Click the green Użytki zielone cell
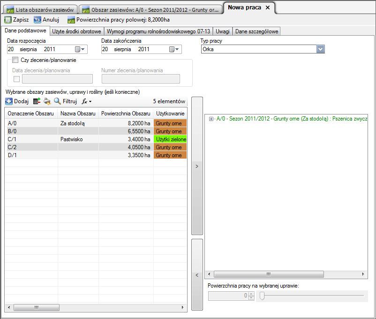 pos(170,139)
